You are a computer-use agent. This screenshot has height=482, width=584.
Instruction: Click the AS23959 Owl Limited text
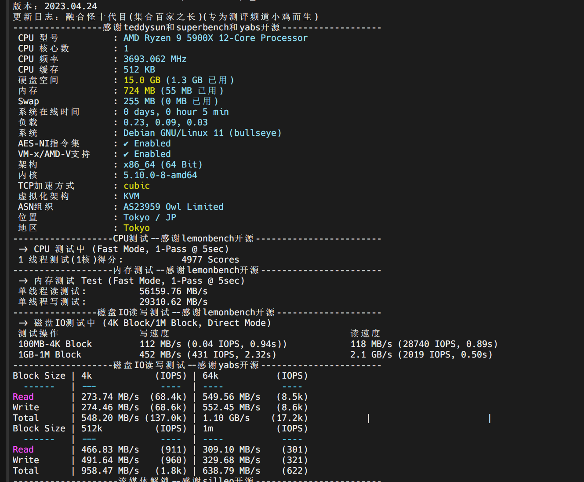point(173,207)
